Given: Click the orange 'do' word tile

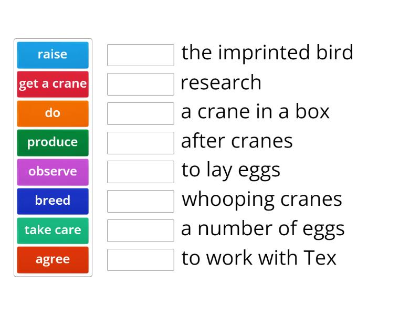Looking at the screenshot, I should click(52, 113).
